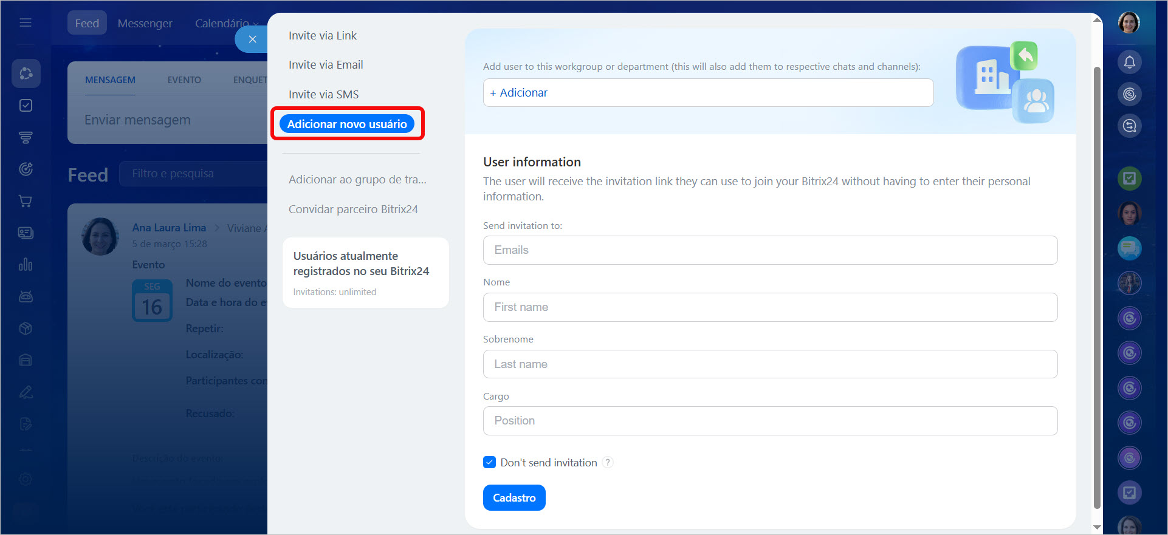Select Invite via Email option
The height and width of the screenshot is (535, 1168).
click(326, 65)
